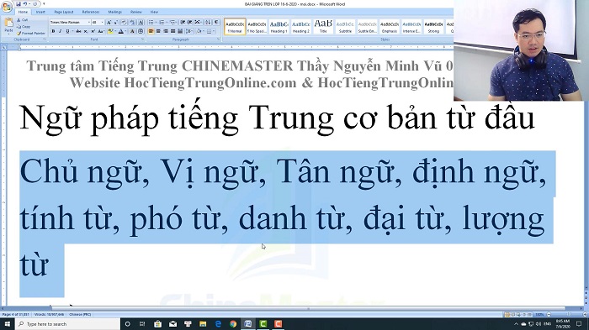Open File Explorer from taskbar

coord(203,323)
